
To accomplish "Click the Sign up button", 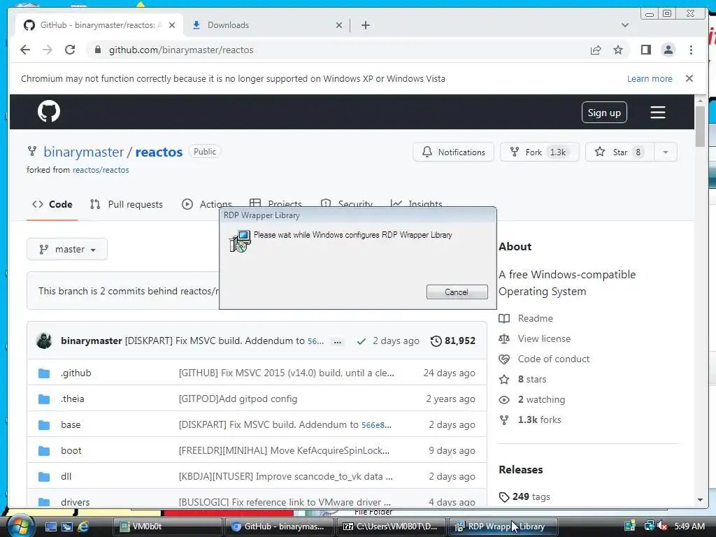I will click(x=604, y=113).
